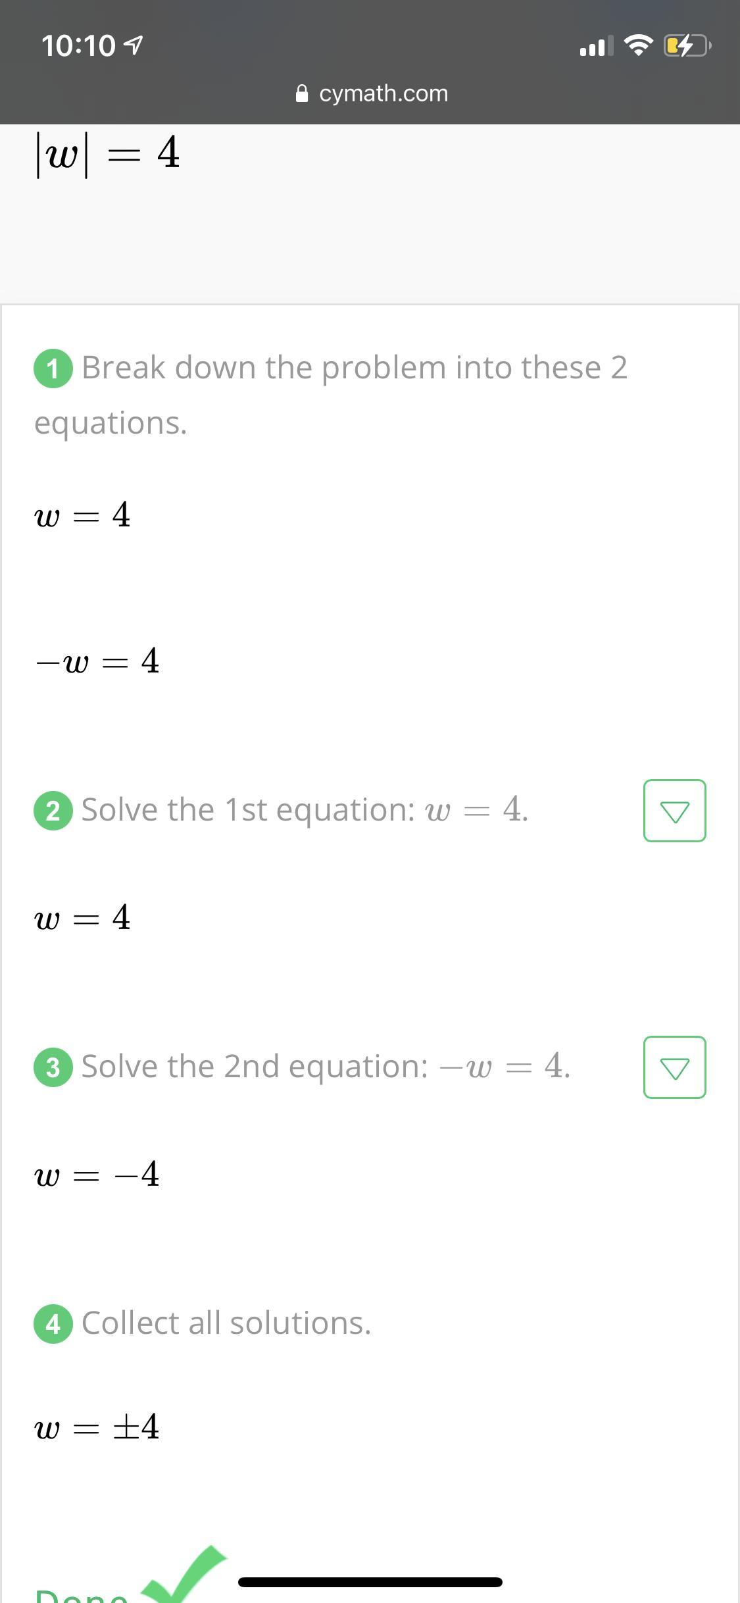
Task: Tap 'Collect all solutions.' step text
Action: (226, 1323)
